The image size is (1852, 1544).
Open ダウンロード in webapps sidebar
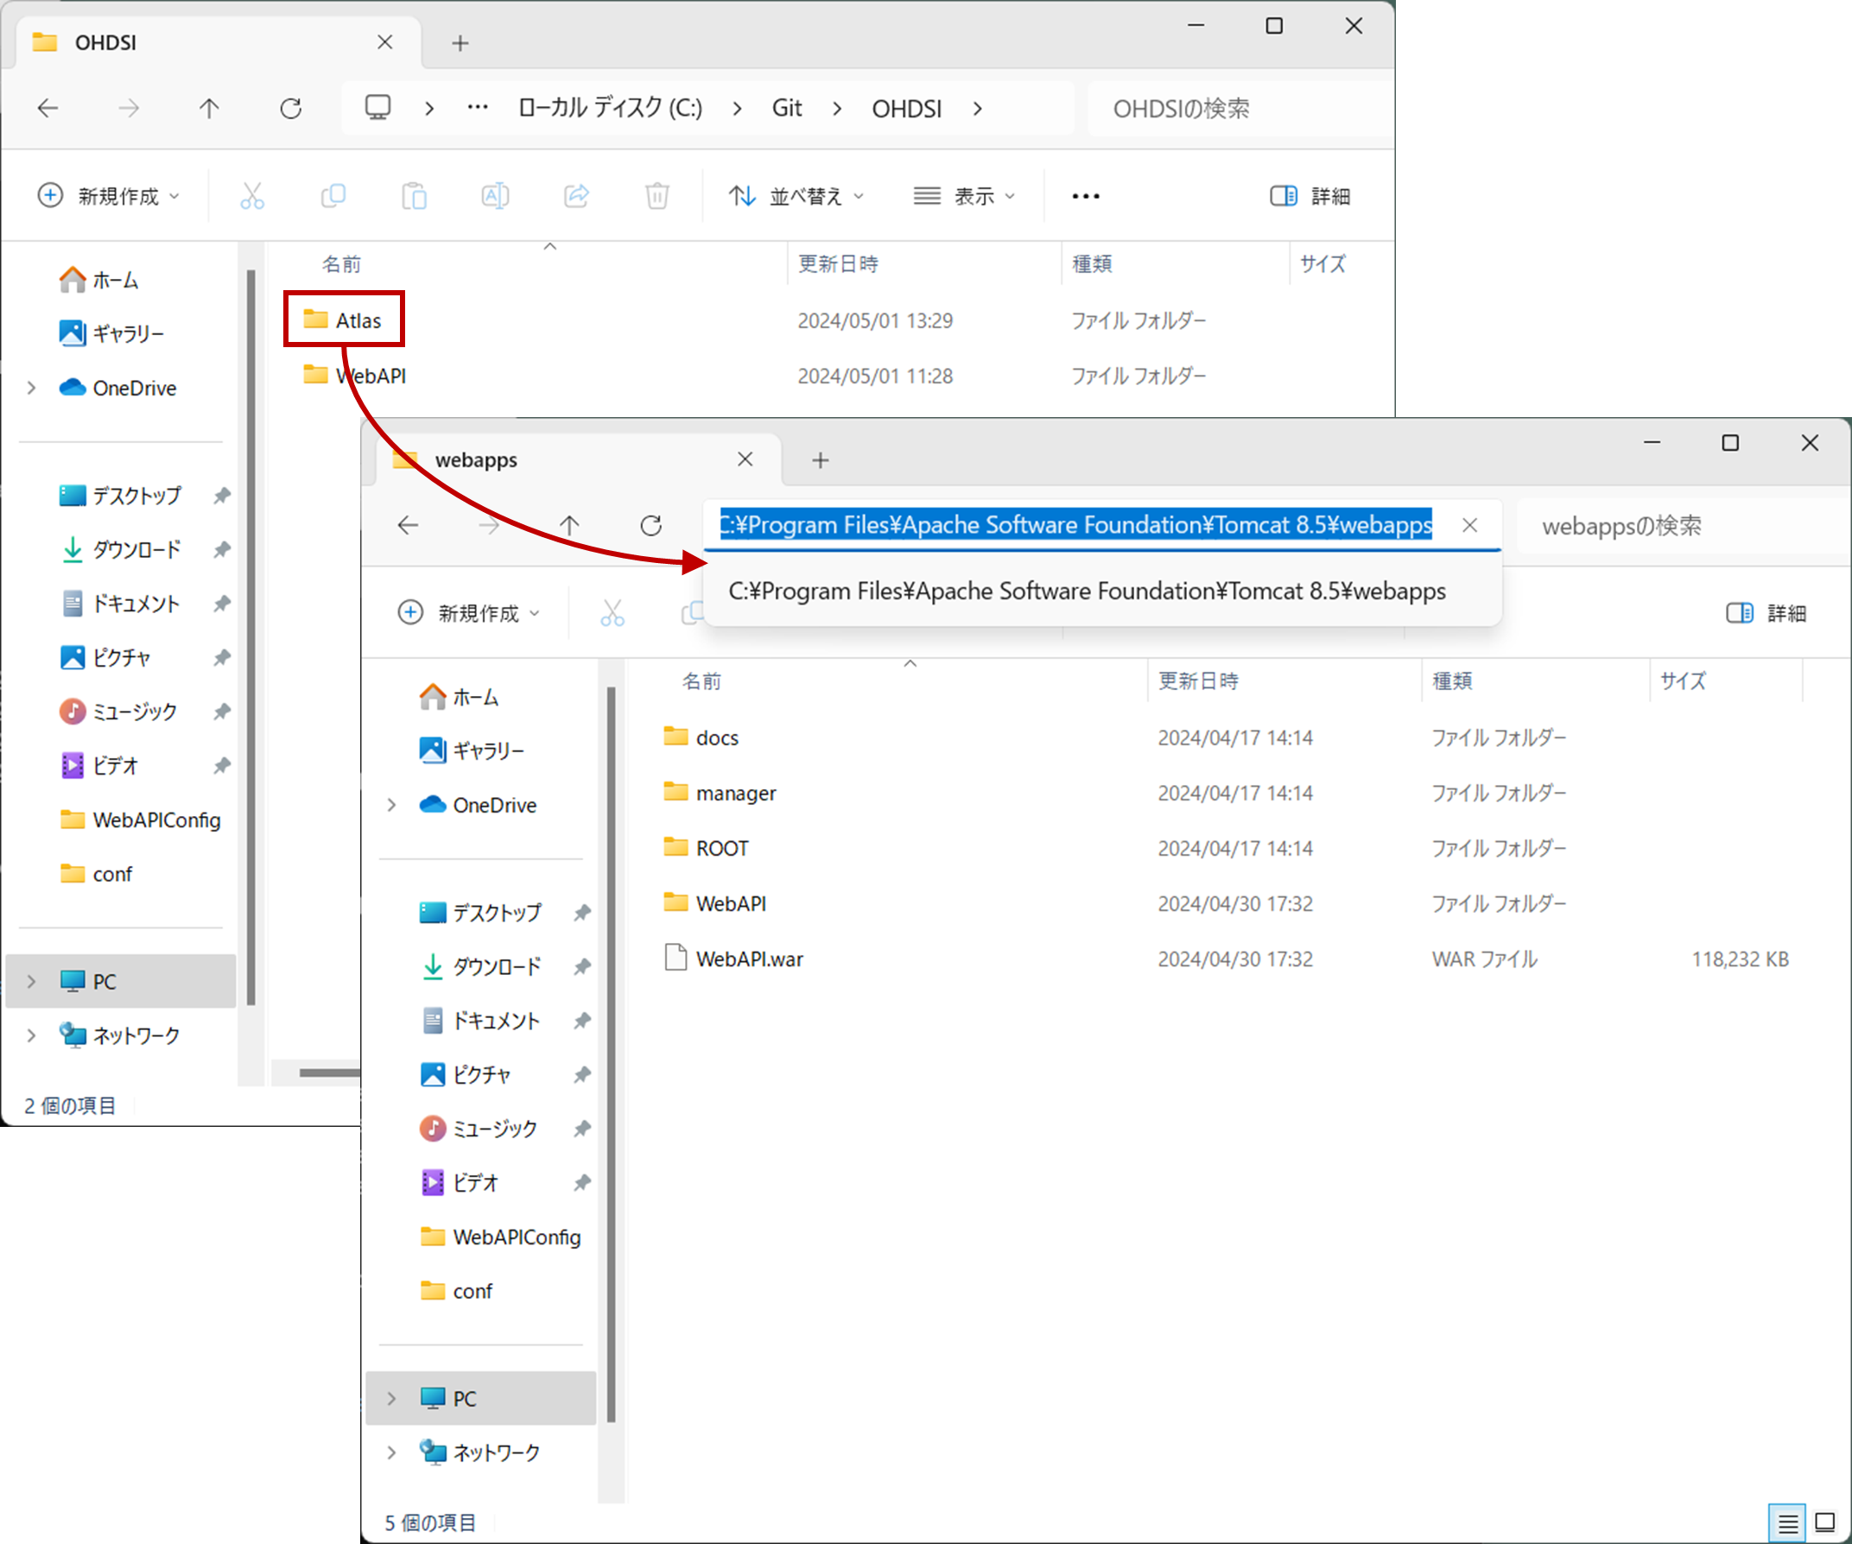click(480, 966)
